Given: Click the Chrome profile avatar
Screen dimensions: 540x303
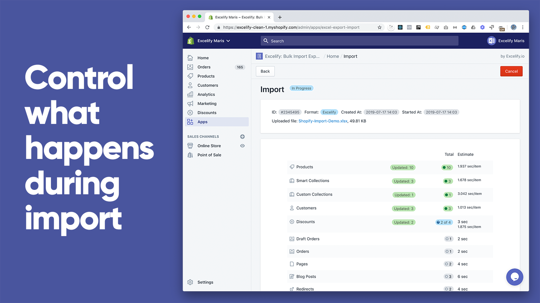Looking at the screenshot, I should [x=513, y=27].
